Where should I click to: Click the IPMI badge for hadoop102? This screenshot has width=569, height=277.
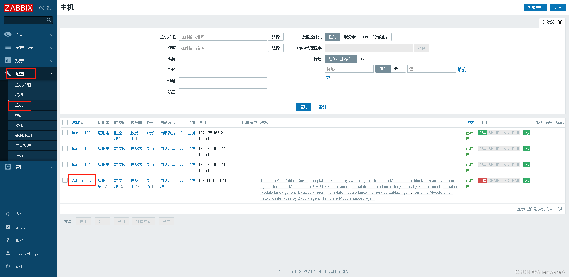pos(515,133)
